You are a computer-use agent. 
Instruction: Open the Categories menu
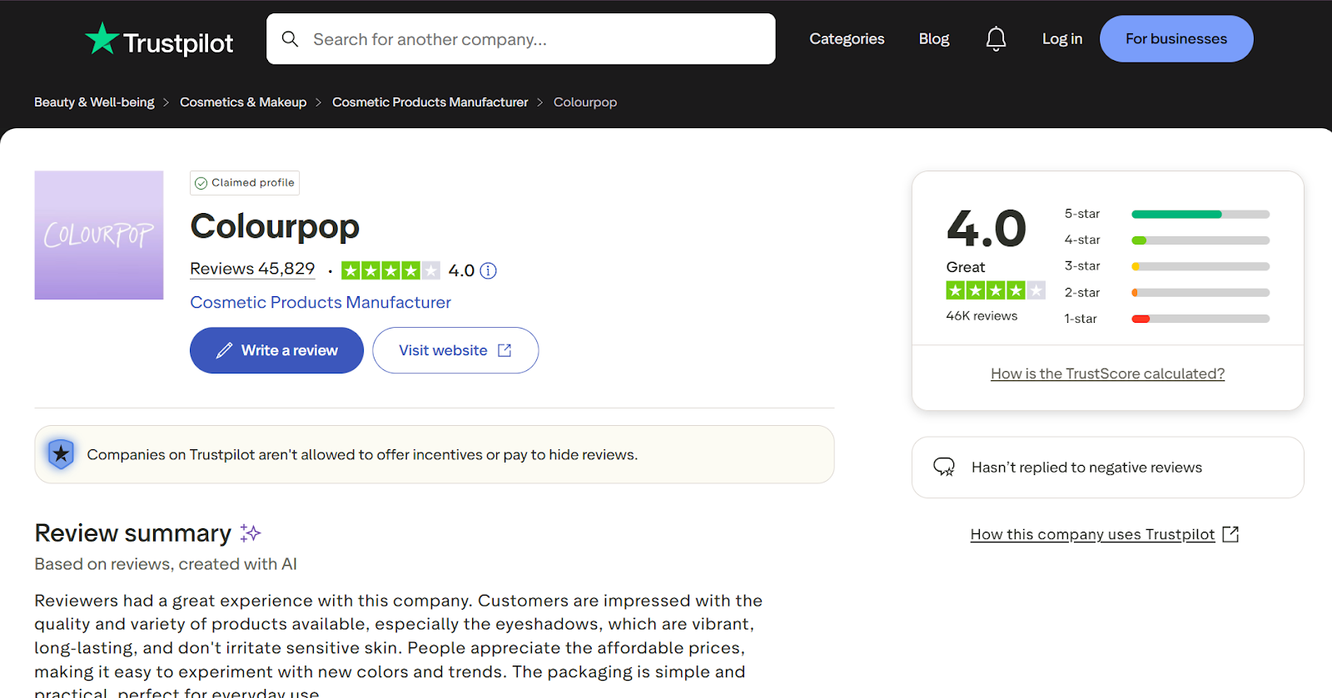847,39
